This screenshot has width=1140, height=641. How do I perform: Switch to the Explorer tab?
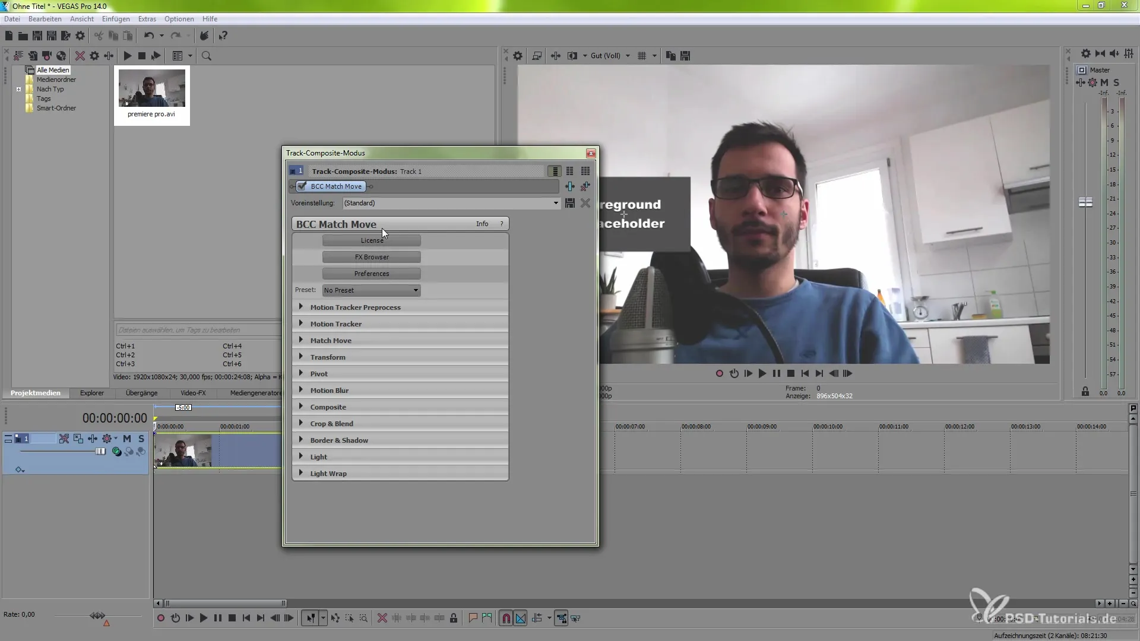92,393
